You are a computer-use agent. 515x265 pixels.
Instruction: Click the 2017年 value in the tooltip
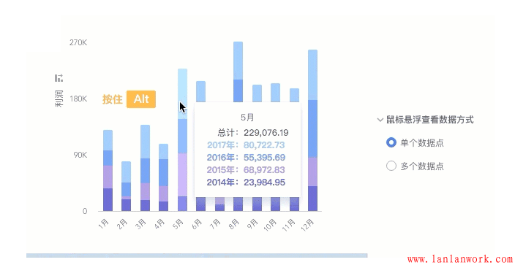click(x=264, y=145)
